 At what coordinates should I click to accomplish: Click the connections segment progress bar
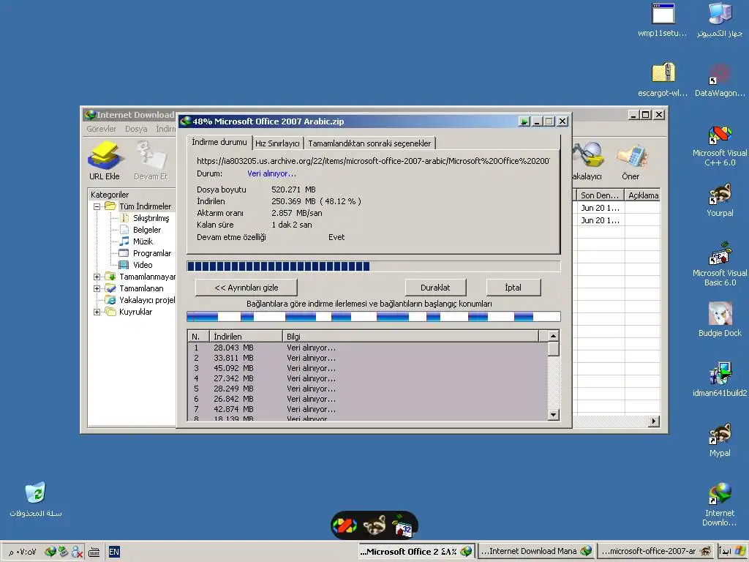coord(373,316)
